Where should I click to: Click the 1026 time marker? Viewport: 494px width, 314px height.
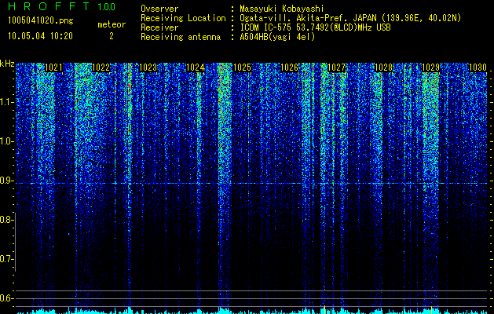point(289,68)
